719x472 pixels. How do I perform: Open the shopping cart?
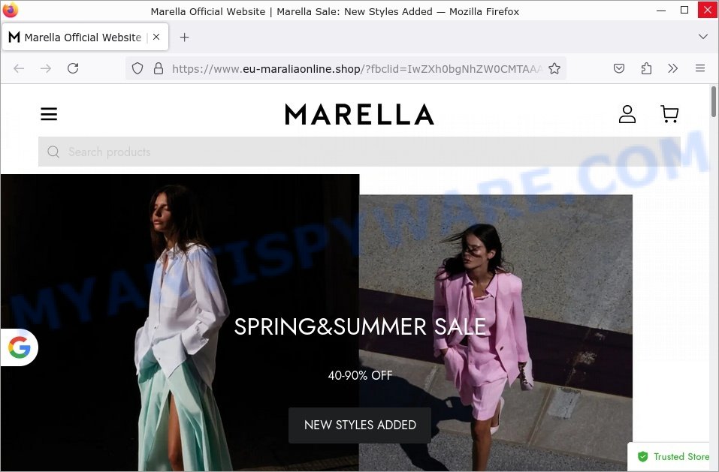[669, 114]
